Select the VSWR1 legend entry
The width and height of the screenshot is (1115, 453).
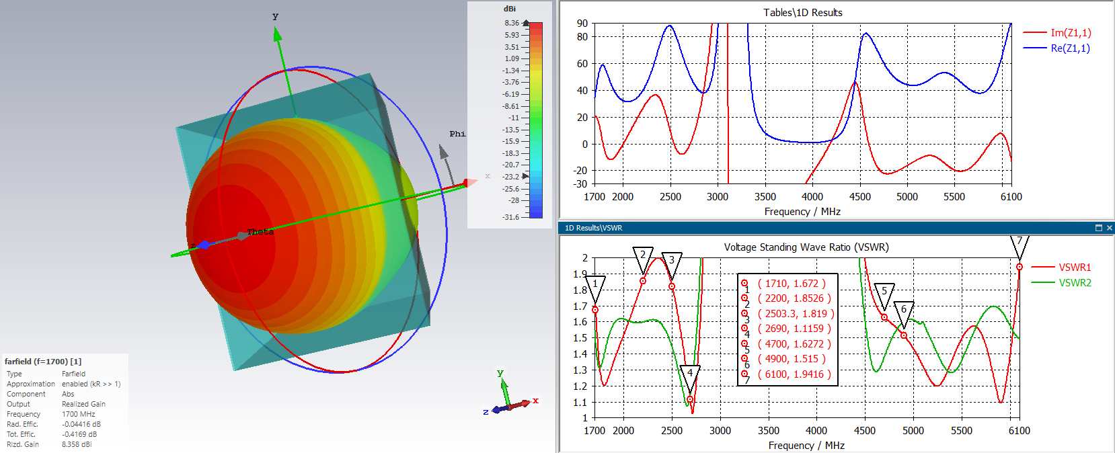1062,267
